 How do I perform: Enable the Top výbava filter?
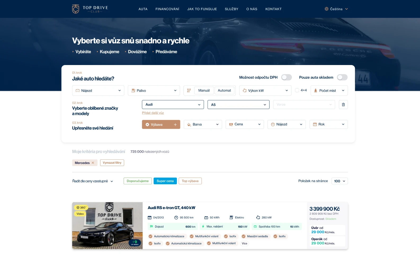pyautogui.click(x=190, y=181)
